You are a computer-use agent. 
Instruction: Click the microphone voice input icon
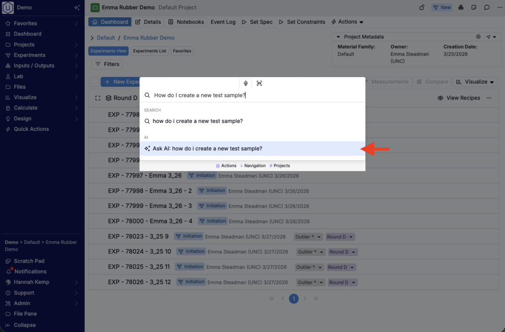click(246, 83)
